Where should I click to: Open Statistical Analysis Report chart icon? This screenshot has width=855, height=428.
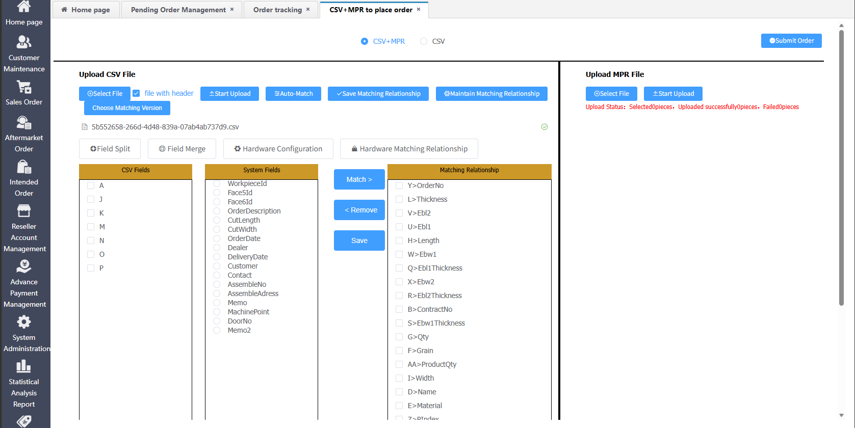click(x=24, y=366)
